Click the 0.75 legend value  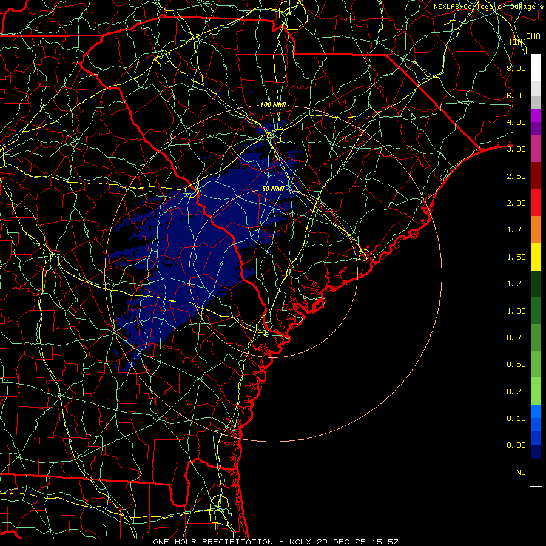tap(516, 338)
